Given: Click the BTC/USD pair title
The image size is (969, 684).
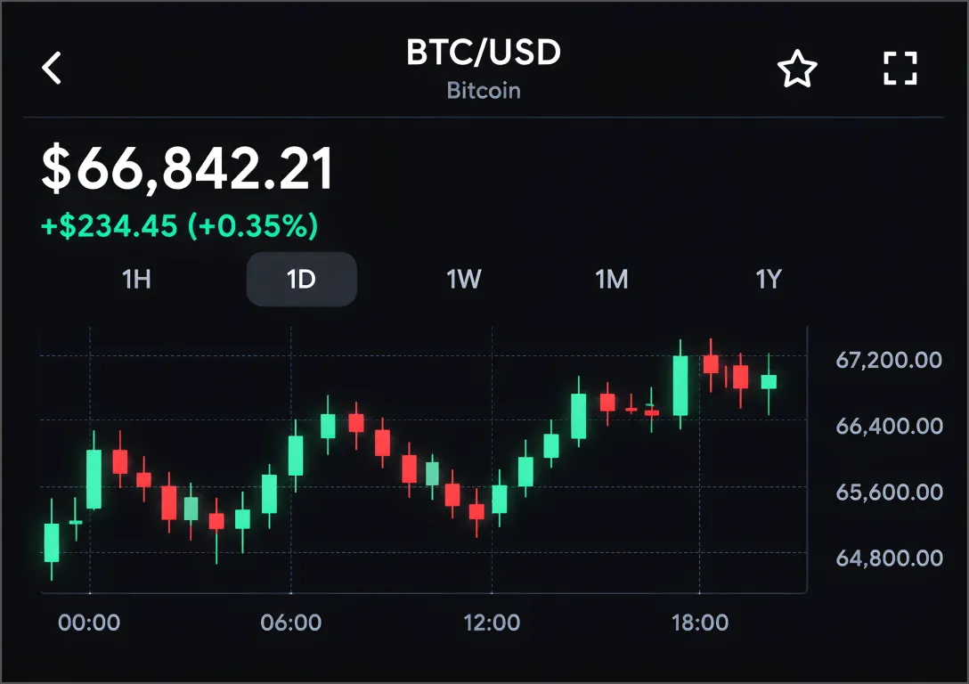Looking at the screenshot, I should coord(484,53).
